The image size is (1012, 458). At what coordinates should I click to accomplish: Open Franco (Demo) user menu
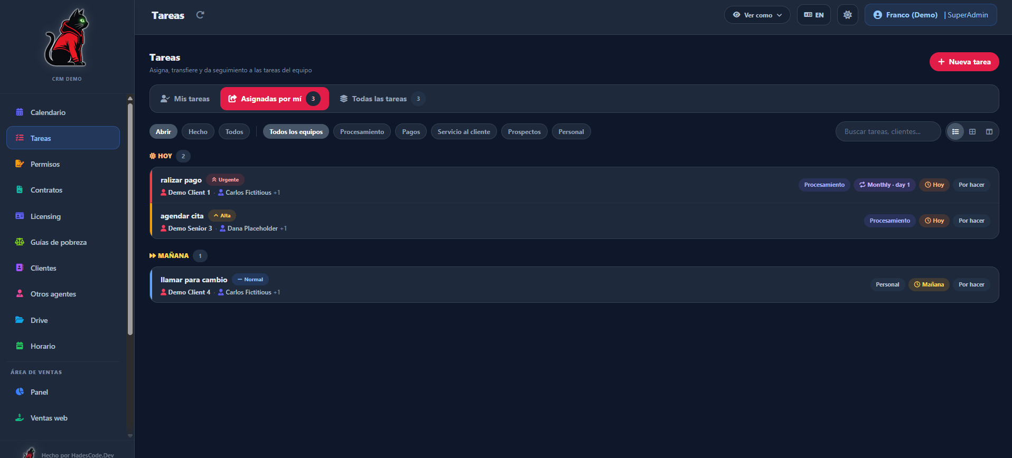tap(931, 15)
